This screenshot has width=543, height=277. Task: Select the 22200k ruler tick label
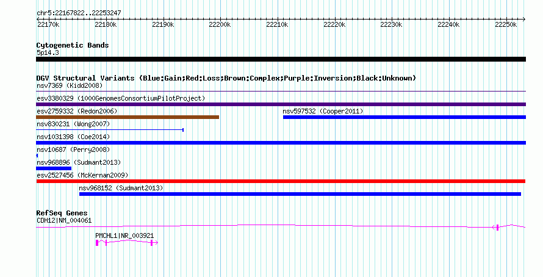220,24
